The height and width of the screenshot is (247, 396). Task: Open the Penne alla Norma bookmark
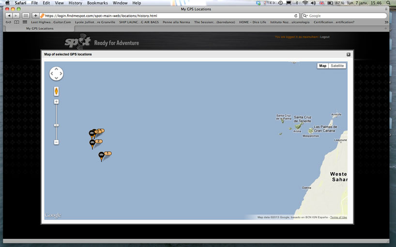[176, 22]
